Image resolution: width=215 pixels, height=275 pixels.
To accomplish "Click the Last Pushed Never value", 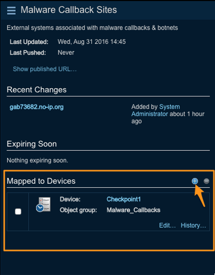I will coord(66,53).
